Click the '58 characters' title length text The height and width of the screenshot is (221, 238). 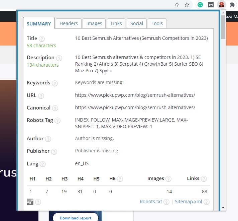[x=41, y=46]
